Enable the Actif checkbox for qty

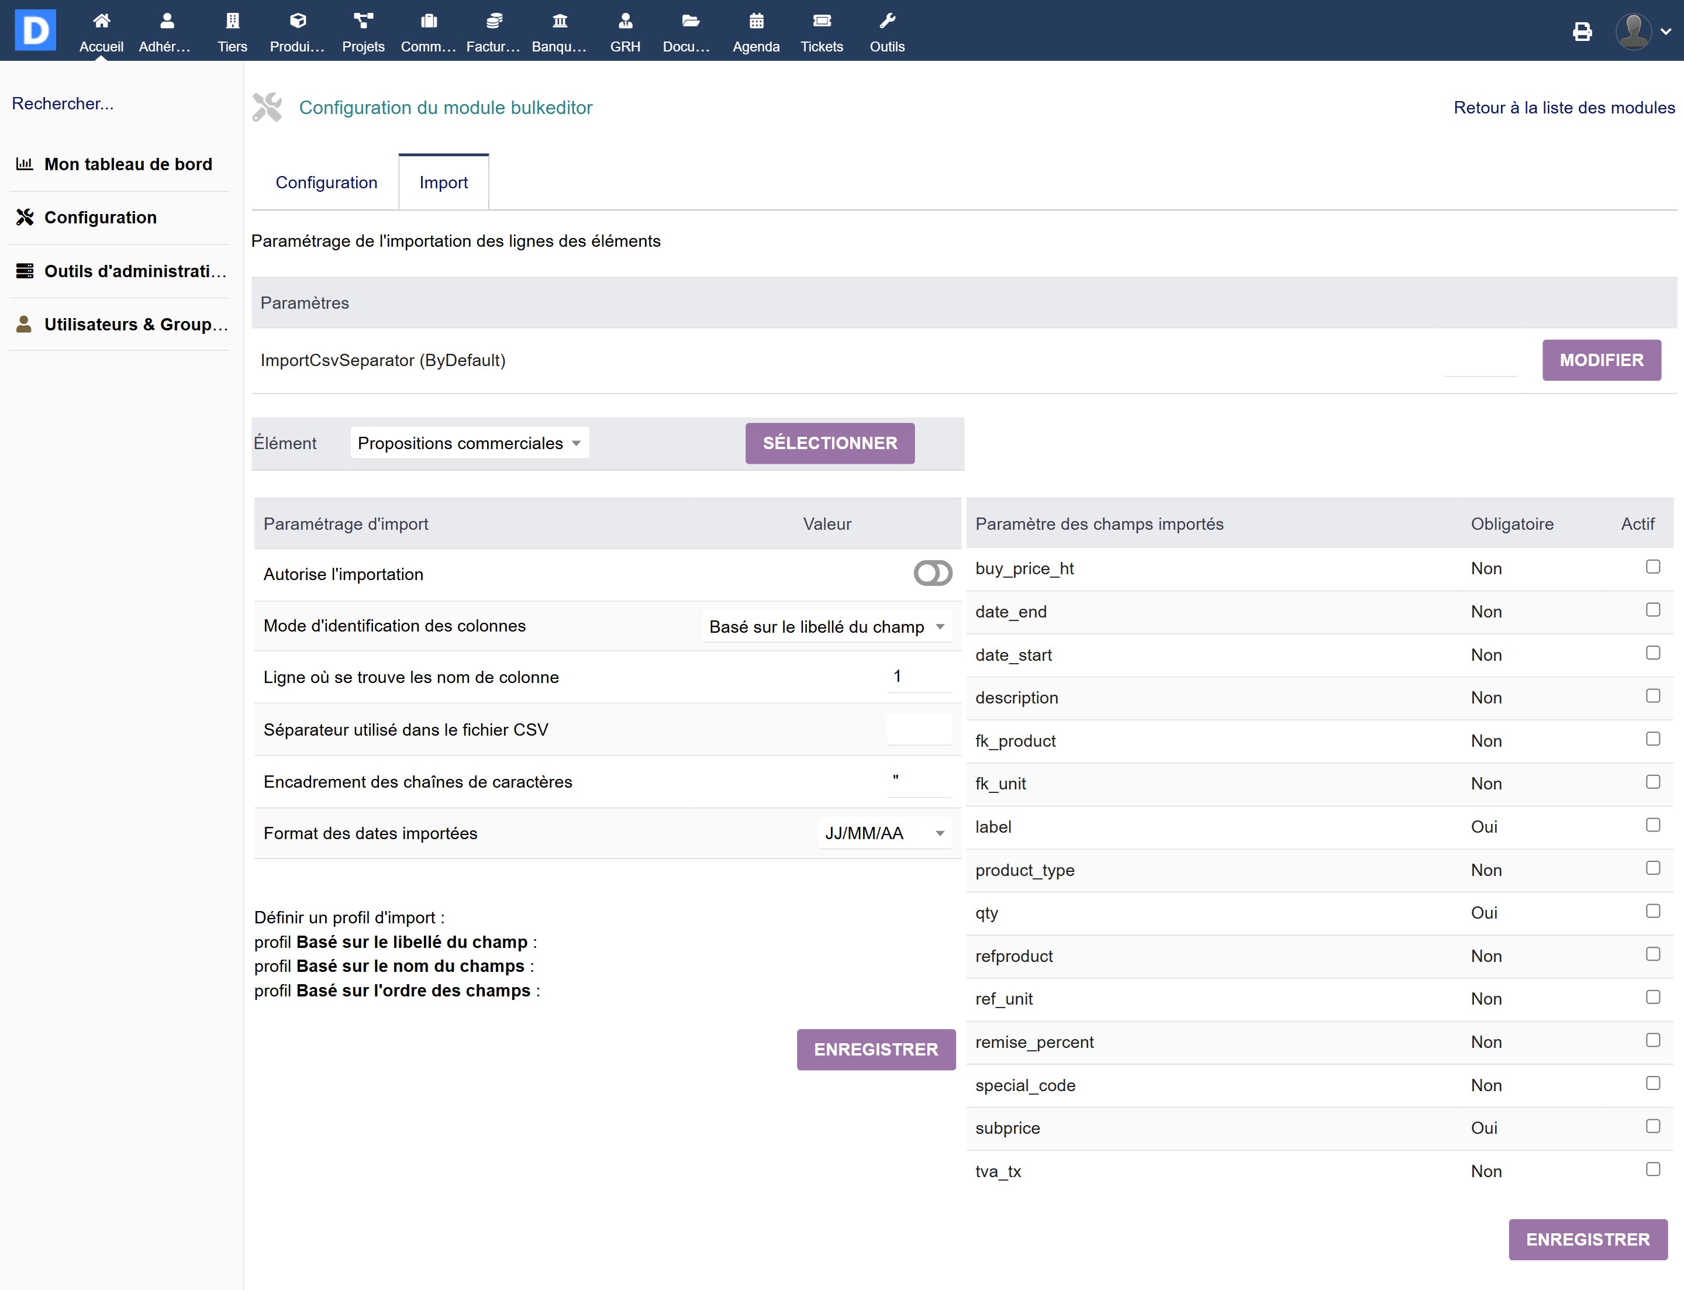click(1652, 912)
